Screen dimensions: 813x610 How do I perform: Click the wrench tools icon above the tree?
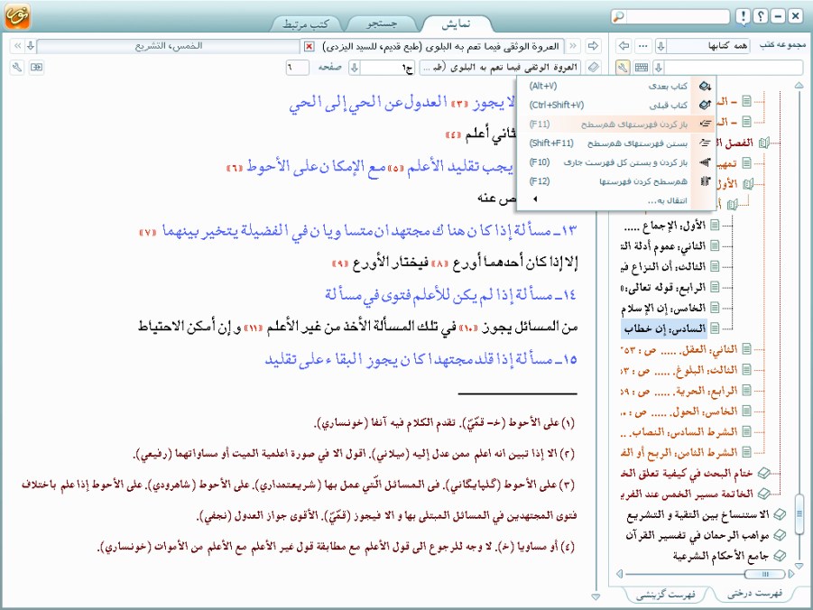click(x=623, y=68)
